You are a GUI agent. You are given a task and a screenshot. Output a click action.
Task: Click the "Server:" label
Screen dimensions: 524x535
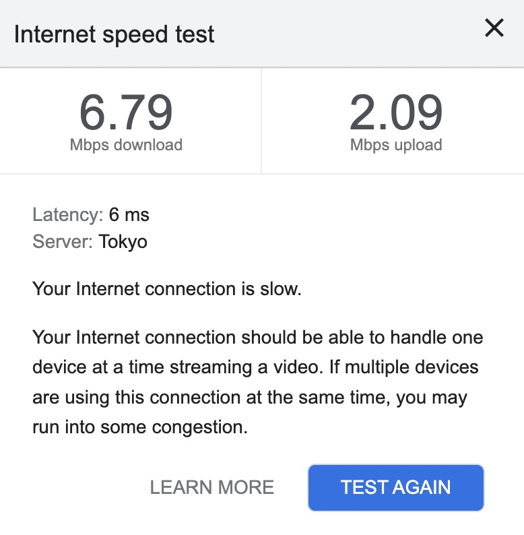63,242
